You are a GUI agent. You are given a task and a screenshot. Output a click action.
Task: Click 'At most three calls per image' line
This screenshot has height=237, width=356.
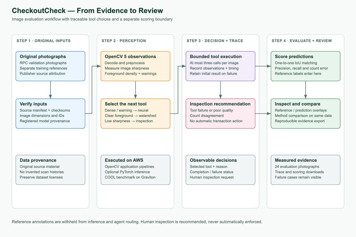(214, 63)
